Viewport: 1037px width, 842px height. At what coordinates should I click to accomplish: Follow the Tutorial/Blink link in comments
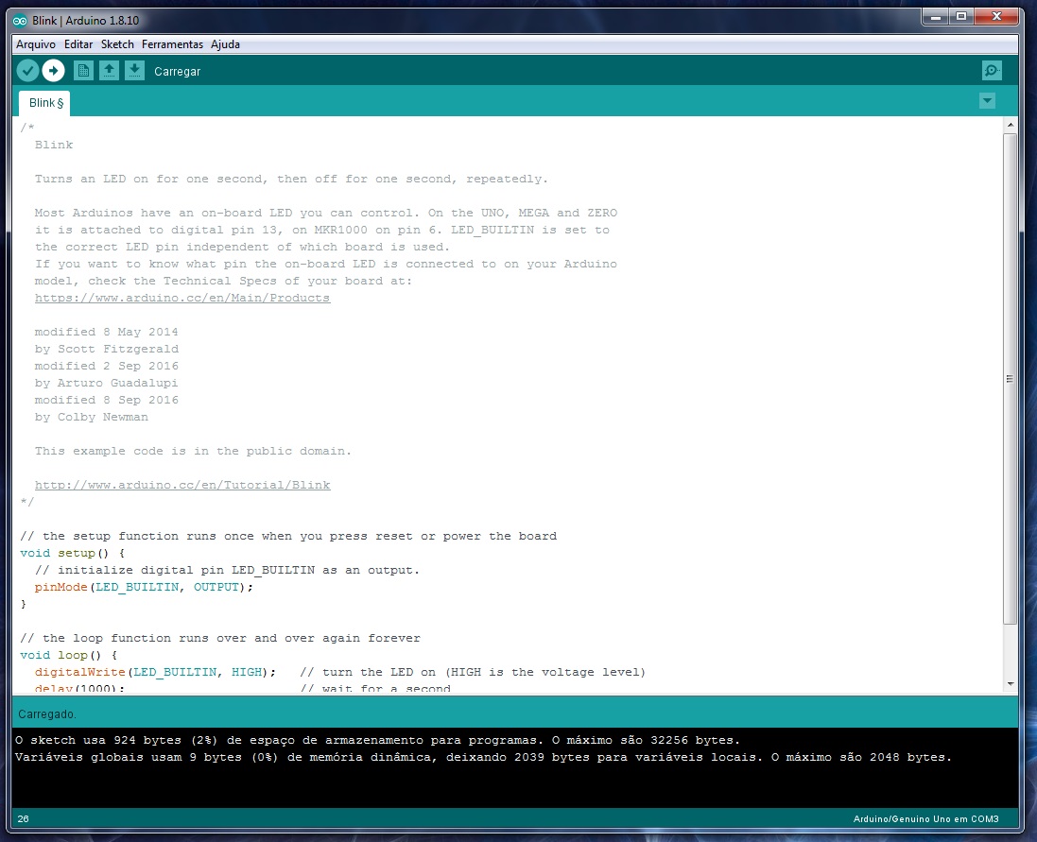point(182,485)
